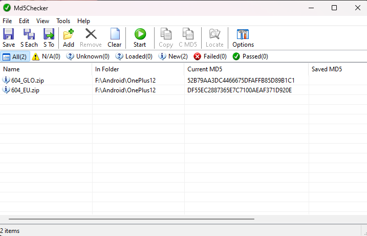The width and height of the screenshot is (367, 236).
Task: Open the Edit menu
Action: pyautogui.click(x=24, y=21)
